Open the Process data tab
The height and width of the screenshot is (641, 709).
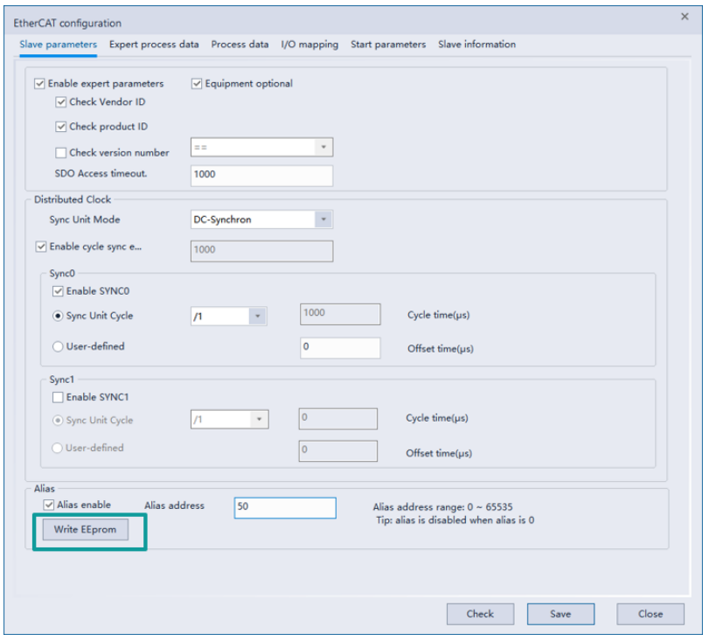click(240, 45)
